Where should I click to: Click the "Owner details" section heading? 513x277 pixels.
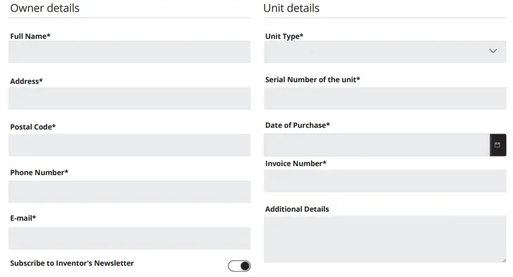(45, 8)
